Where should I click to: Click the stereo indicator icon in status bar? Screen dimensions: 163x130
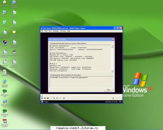(x=120, y=102)
